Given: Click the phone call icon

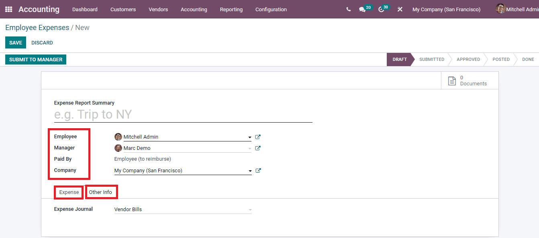Looking at the screenshot, I should pos(348,9).
